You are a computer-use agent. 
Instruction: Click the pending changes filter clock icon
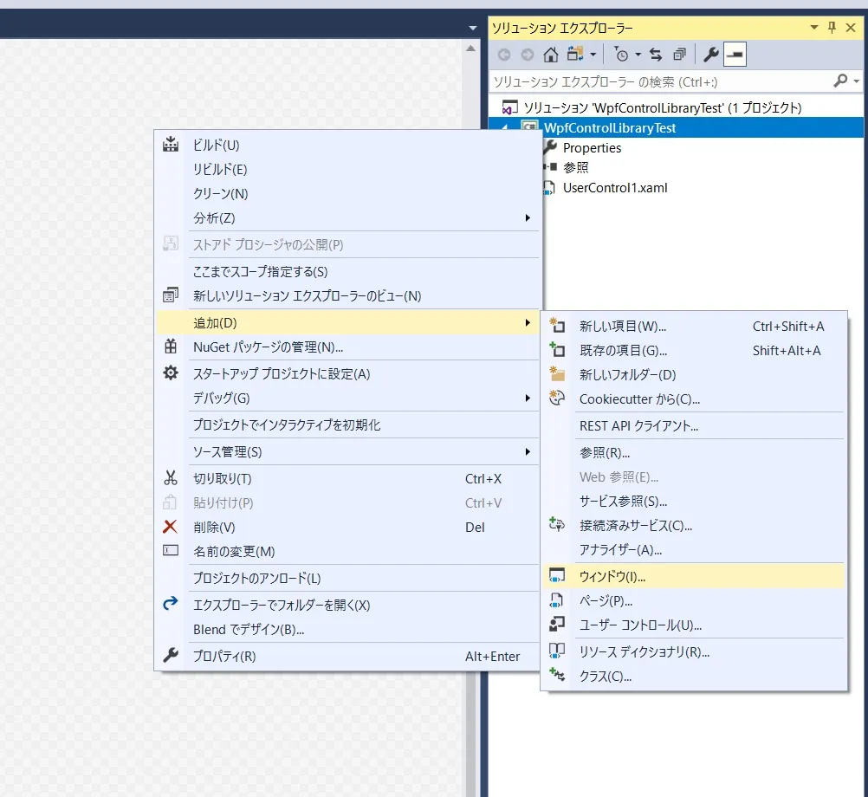(622, 55)
